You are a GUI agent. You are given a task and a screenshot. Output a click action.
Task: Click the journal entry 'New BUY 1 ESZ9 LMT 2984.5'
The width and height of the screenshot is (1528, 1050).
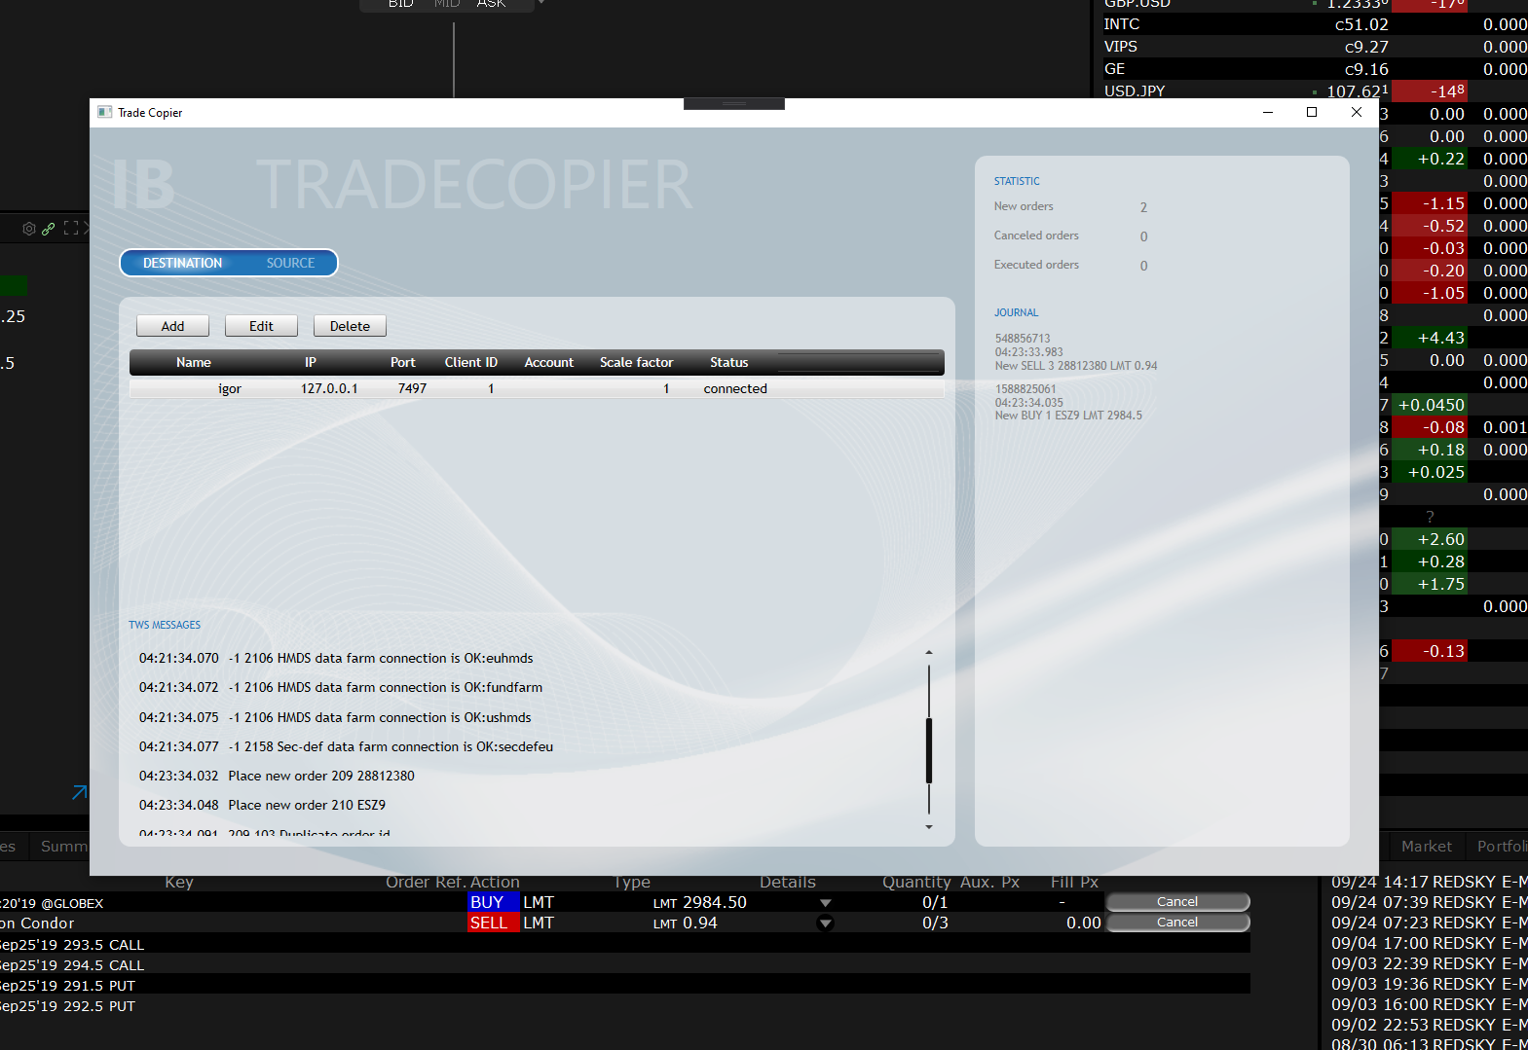1068,416
